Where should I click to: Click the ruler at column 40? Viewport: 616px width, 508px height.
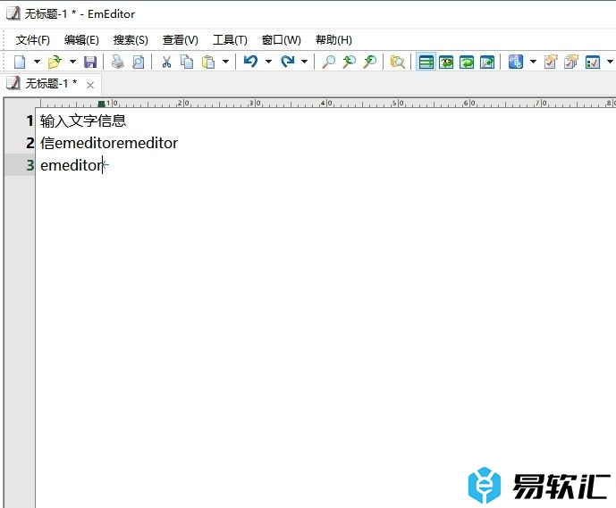[x=326, y=104]
